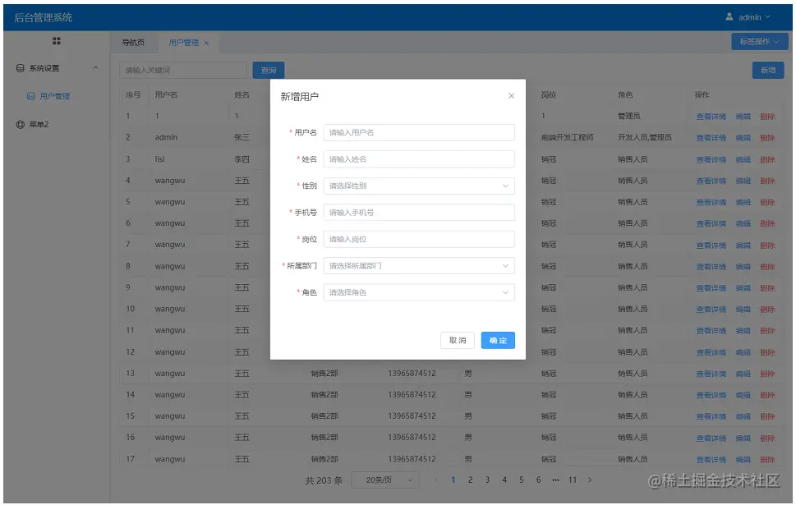
Task: Open the admin account dropdown
Action: tap(749, 16)
